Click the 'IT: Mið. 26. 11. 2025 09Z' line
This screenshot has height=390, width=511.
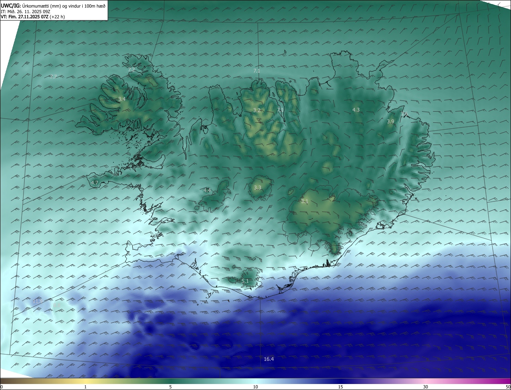26,12
